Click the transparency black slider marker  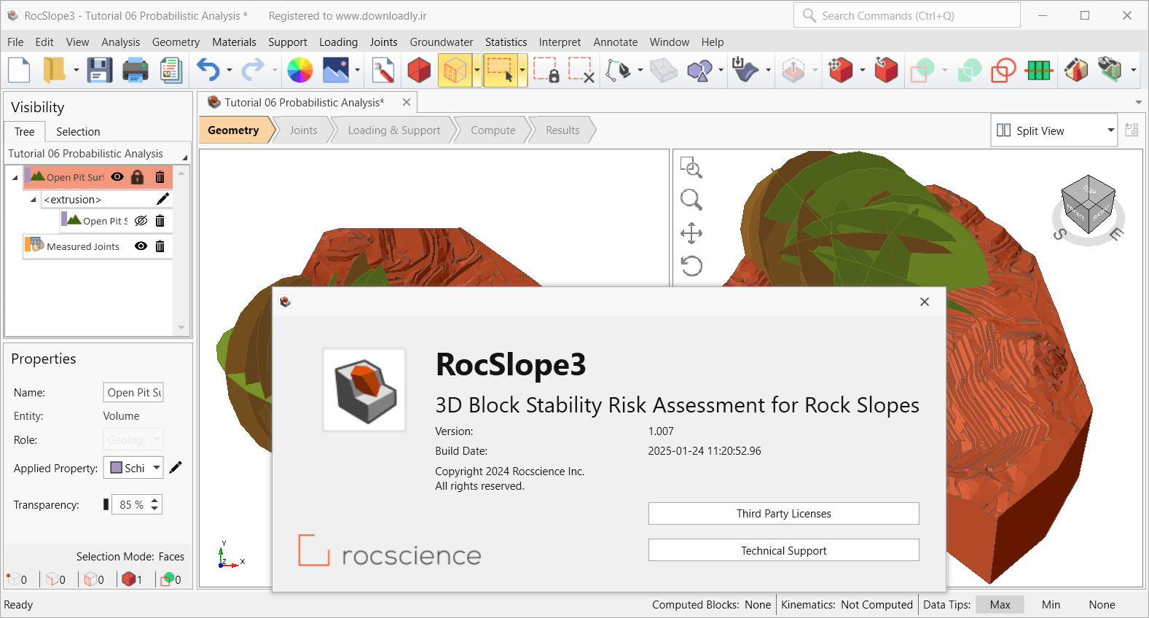[x=106, y=504]
